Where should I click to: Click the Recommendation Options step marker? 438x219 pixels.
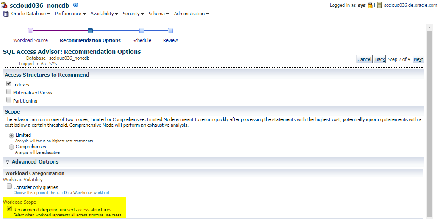90,30
